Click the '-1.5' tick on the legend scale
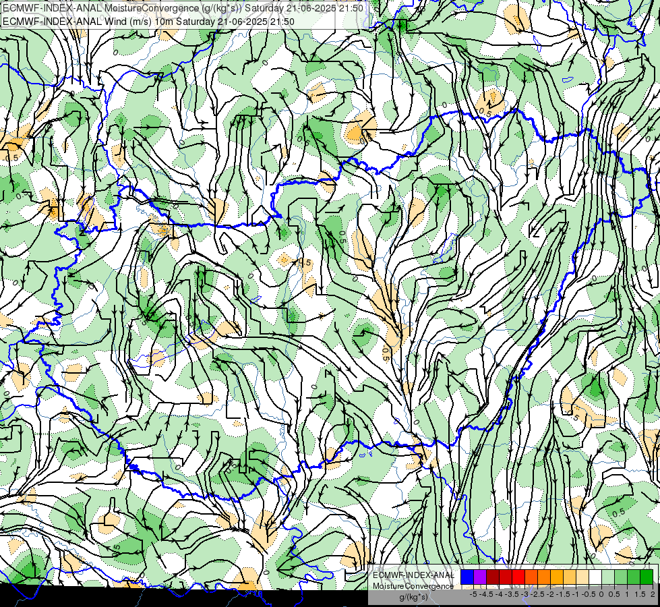The image size is (660, 607). (x=563, y=594)
